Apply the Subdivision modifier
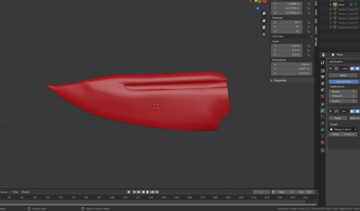The width and height of the screenshot is (360, 211). tap(343, 75)
